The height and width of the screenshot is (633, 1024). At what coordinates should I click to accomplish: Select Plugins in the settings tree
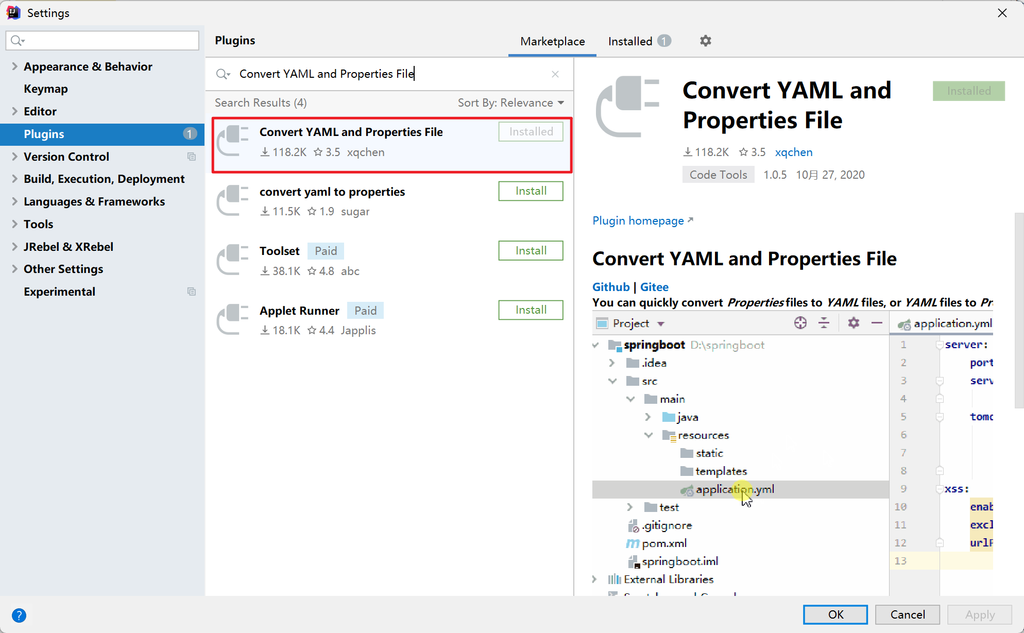click(103, 134)
